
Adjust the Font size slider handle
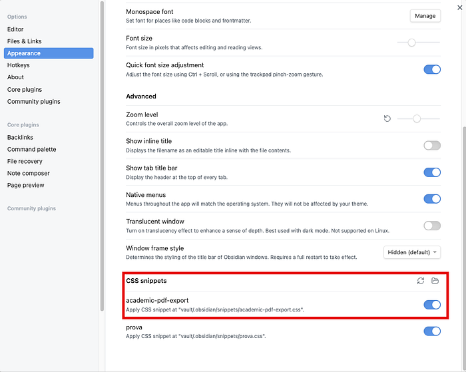tap(411, 43)
